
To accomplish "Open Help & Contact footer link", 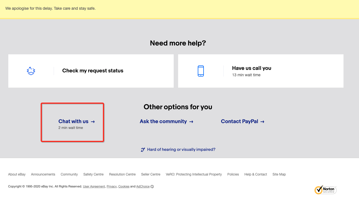I will 256,174.
